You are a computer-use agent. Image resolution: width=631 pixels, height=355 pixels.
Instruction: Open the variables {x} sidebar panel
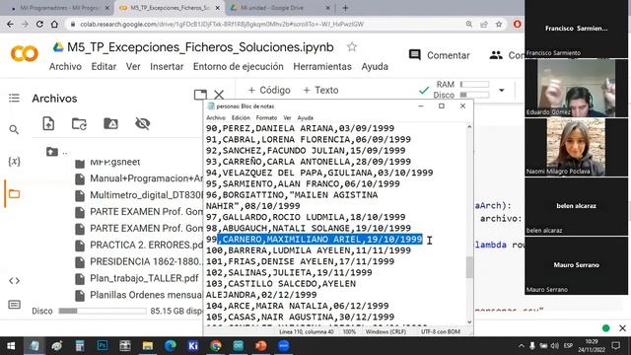(14, 162)
